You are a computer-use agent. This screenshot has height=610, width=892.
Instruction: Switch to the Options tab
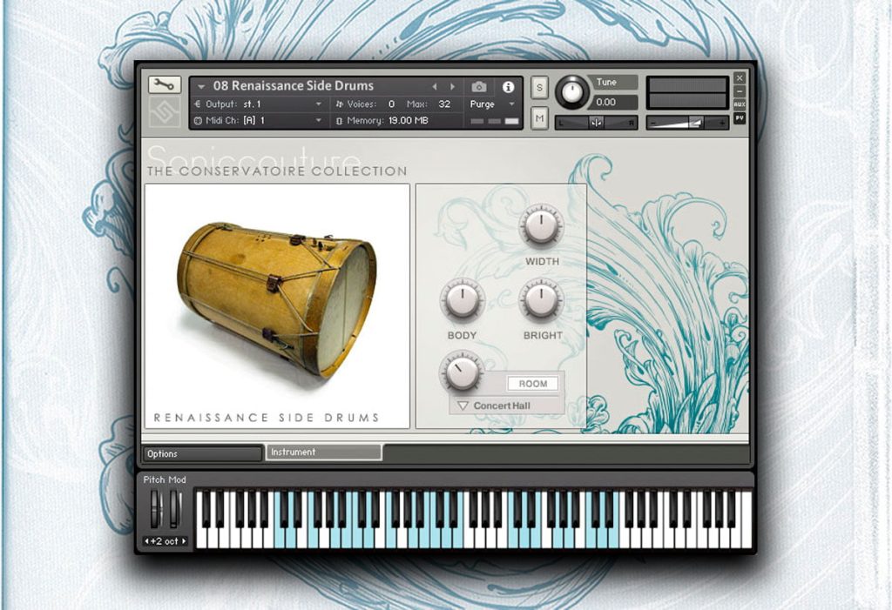pos(202,453)
